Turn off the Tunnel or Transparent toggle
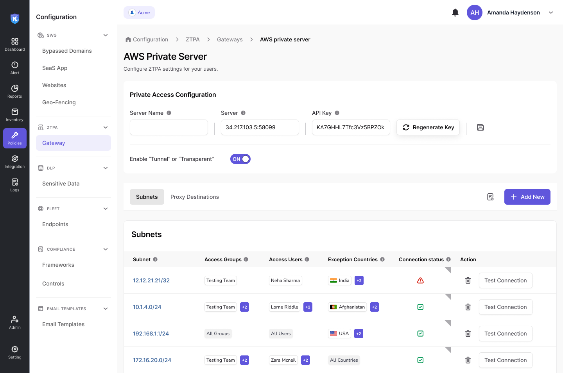The image size is (563, 373). [x=240, y=159]
